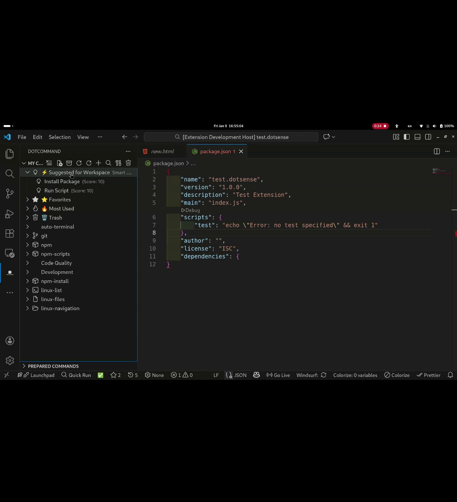Select the Run and Debug icon
Viewport: 457px width, 502px height.
click(9, 214)
